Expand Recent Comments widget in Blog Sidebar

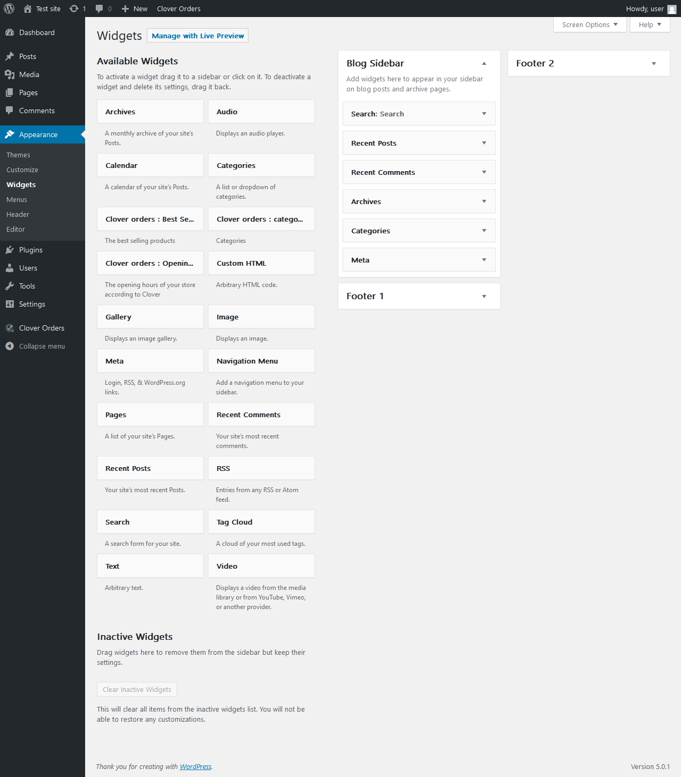point(484,172)
